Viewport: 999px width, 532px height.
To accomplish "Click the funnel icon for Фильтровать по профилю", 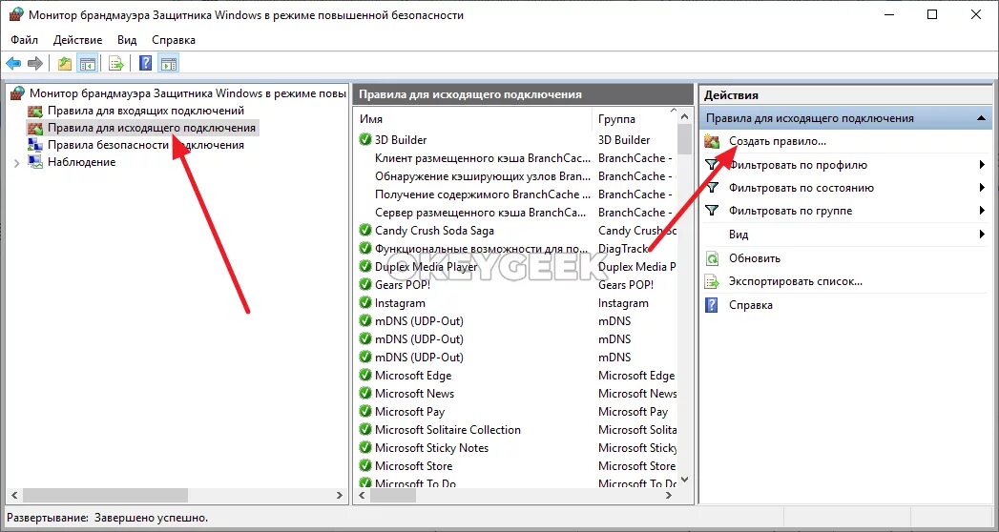I will 713,165.
